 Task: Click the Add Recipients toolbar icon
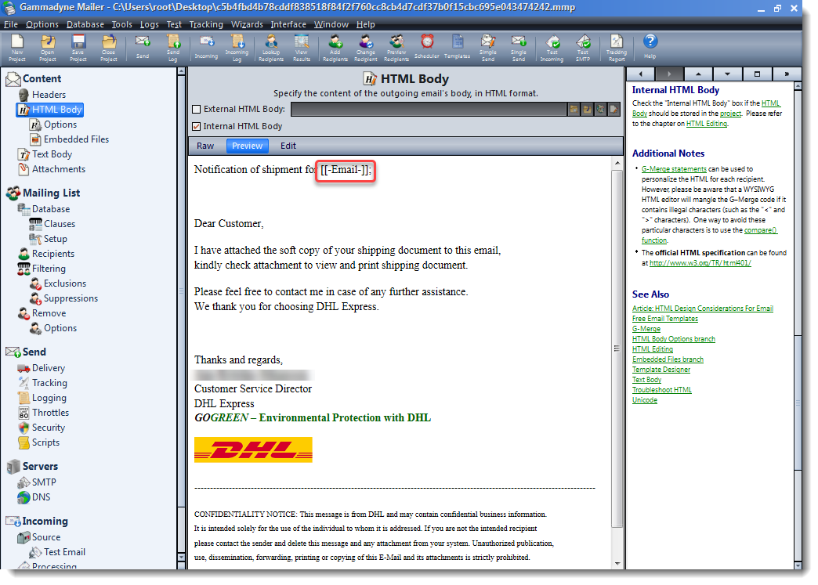coord(335,48)
